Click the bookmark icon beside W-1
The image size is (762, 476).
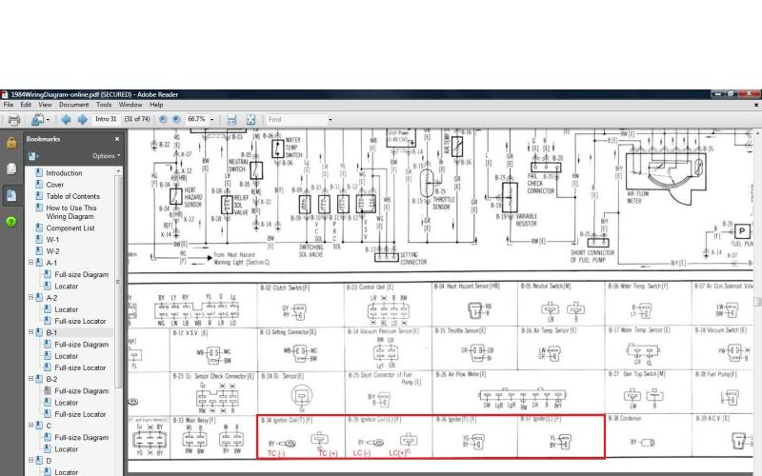(39, 239)
